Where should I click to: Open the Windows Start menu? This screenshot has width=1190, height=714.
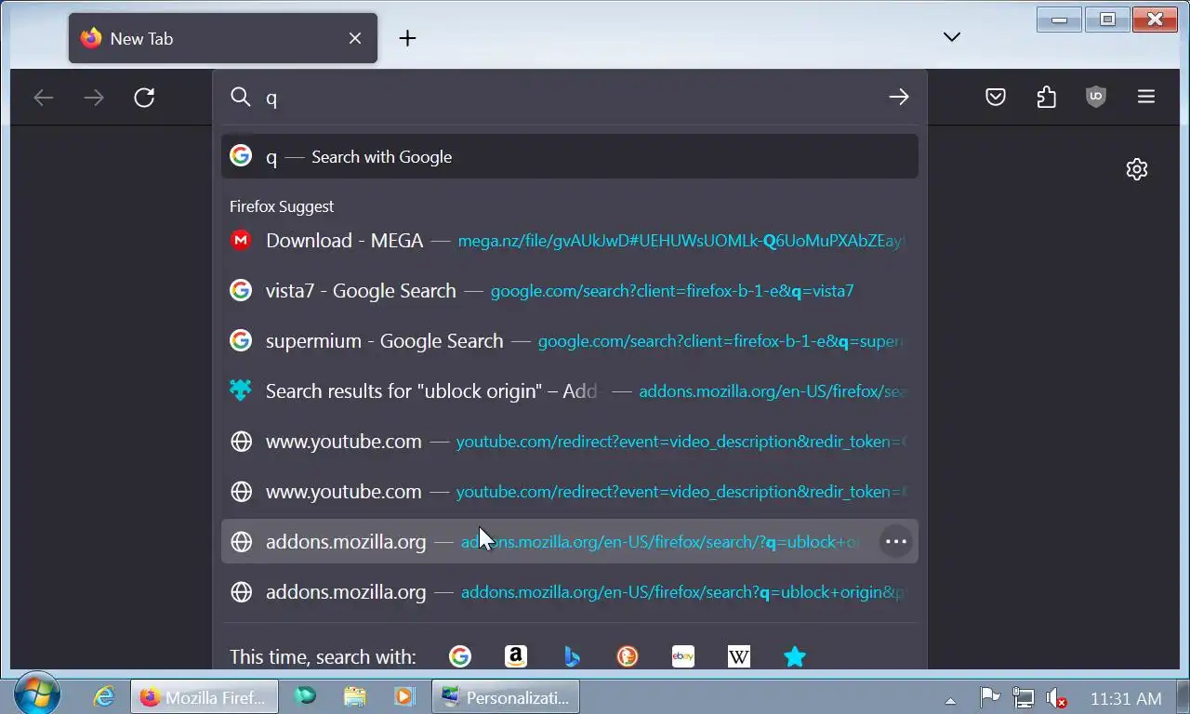tap(37, 694)
